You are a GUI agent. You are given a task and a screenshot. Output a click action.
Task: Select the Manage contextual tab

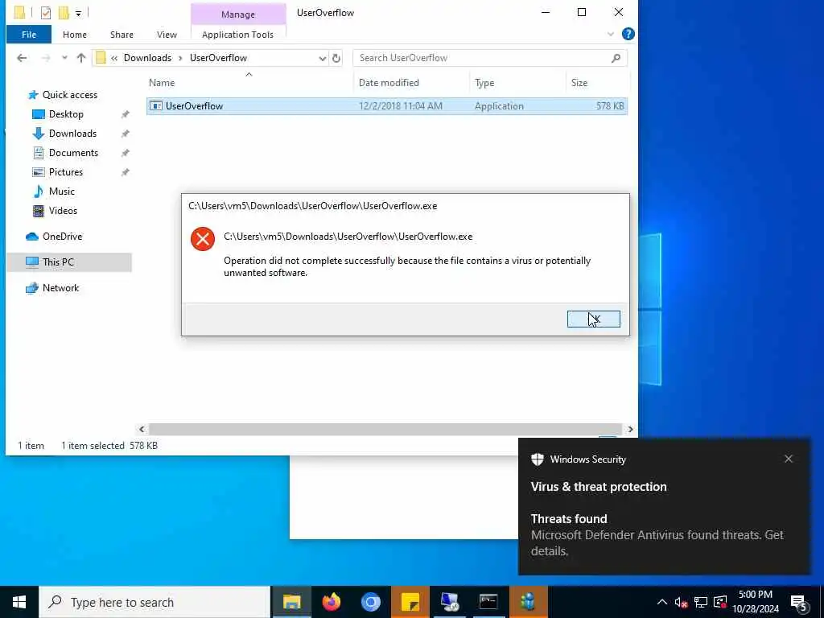point(238,14)
